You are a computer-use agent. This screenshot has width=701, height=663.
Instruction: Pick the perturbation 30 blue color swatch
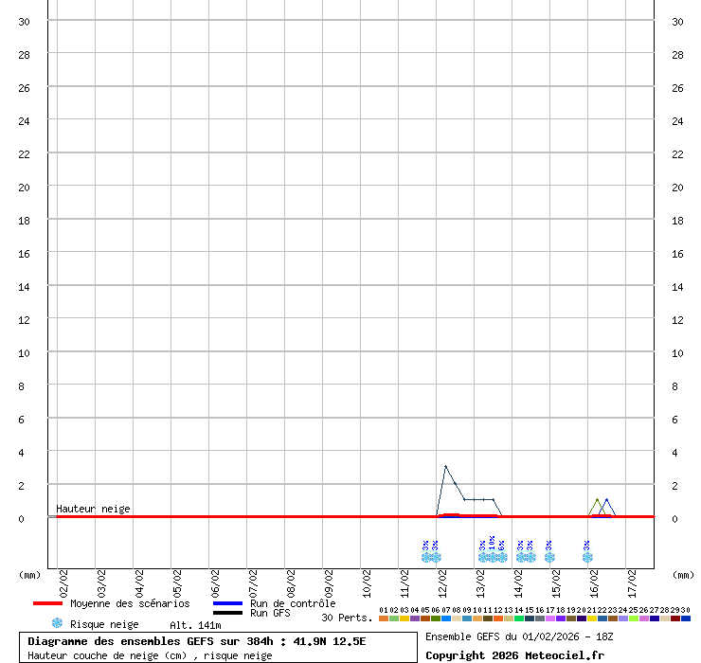(x=686, y=618)
